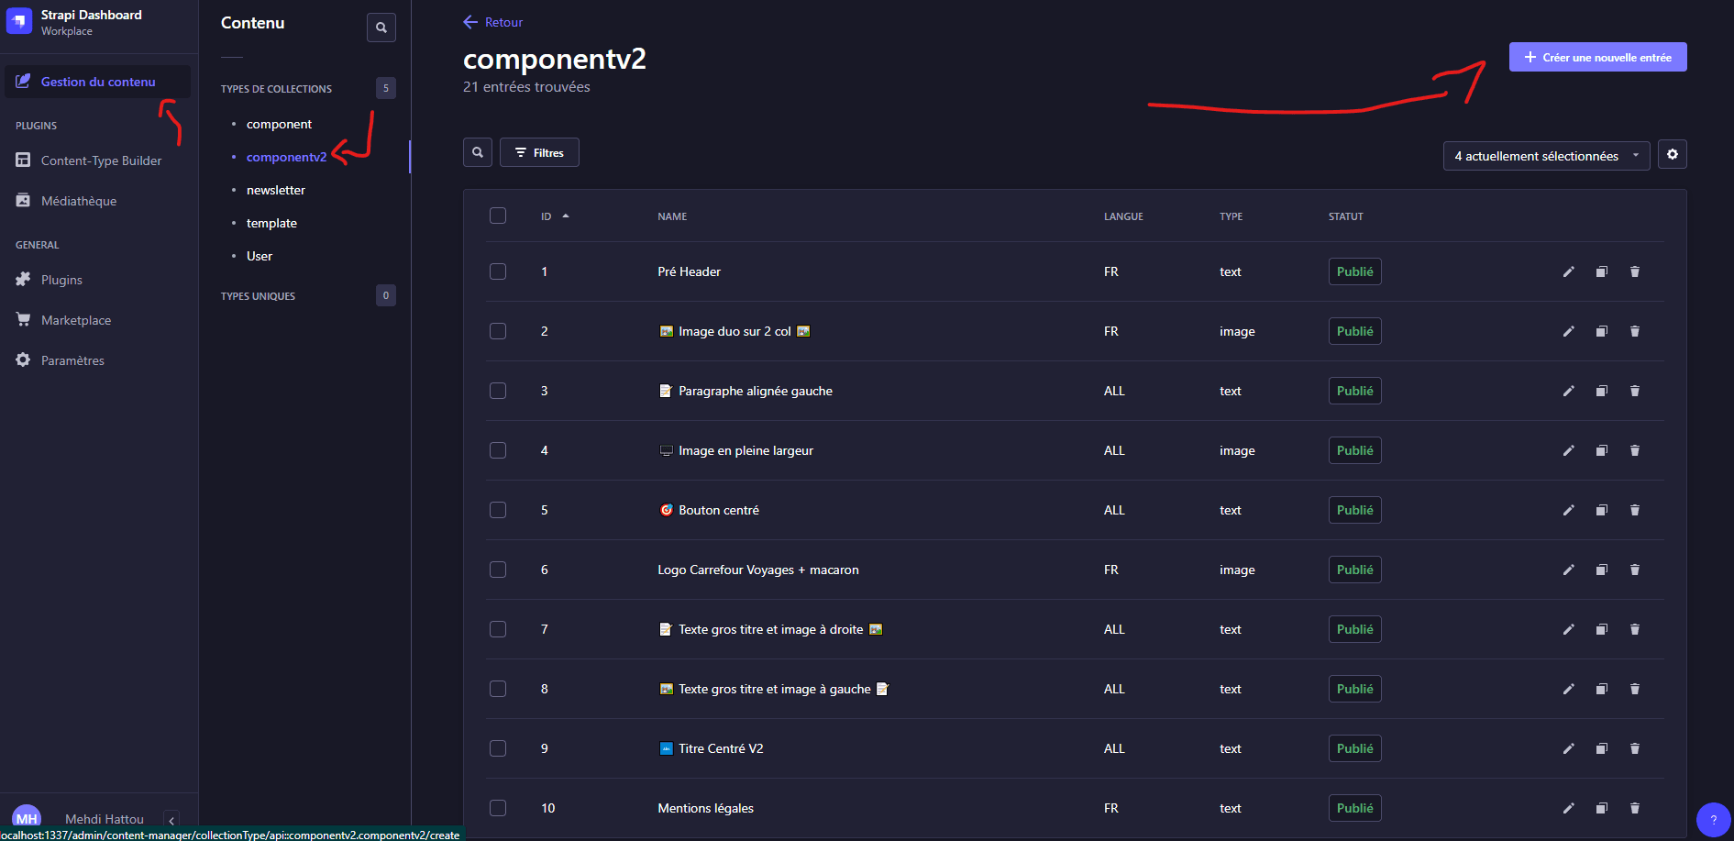Tick the select-all checkbox in table header
The image size is (1734, 841).
click(498, 216)
